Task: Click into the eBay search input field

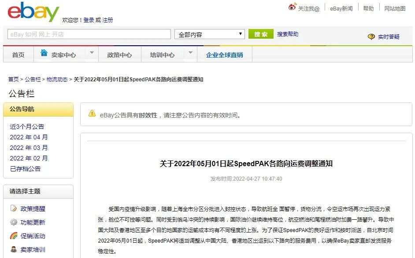Action: [x=89, y=34]
